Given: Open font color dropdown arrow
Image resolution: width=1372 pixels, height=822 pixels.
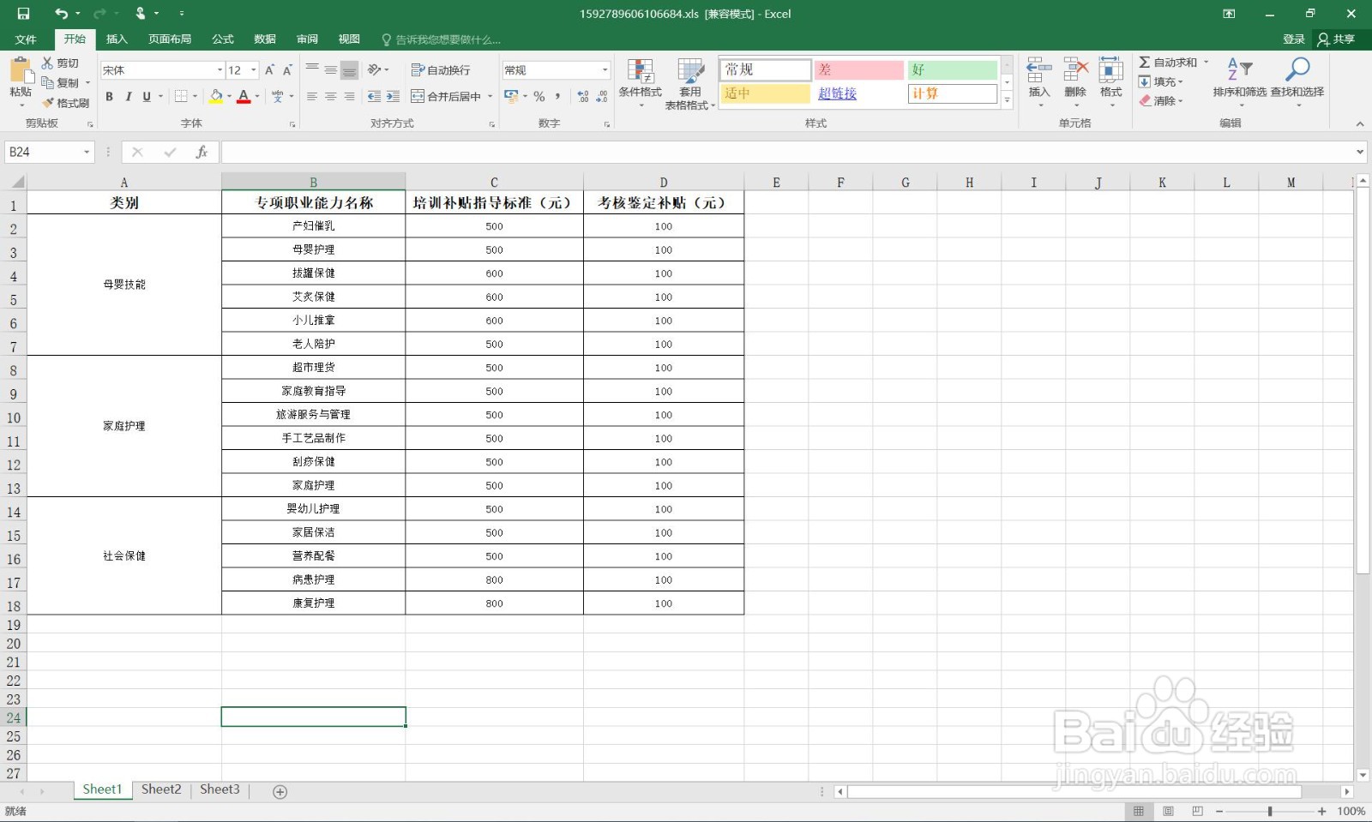Looking at the screenshot, I should pyautogui.click(x=257, y=97).
